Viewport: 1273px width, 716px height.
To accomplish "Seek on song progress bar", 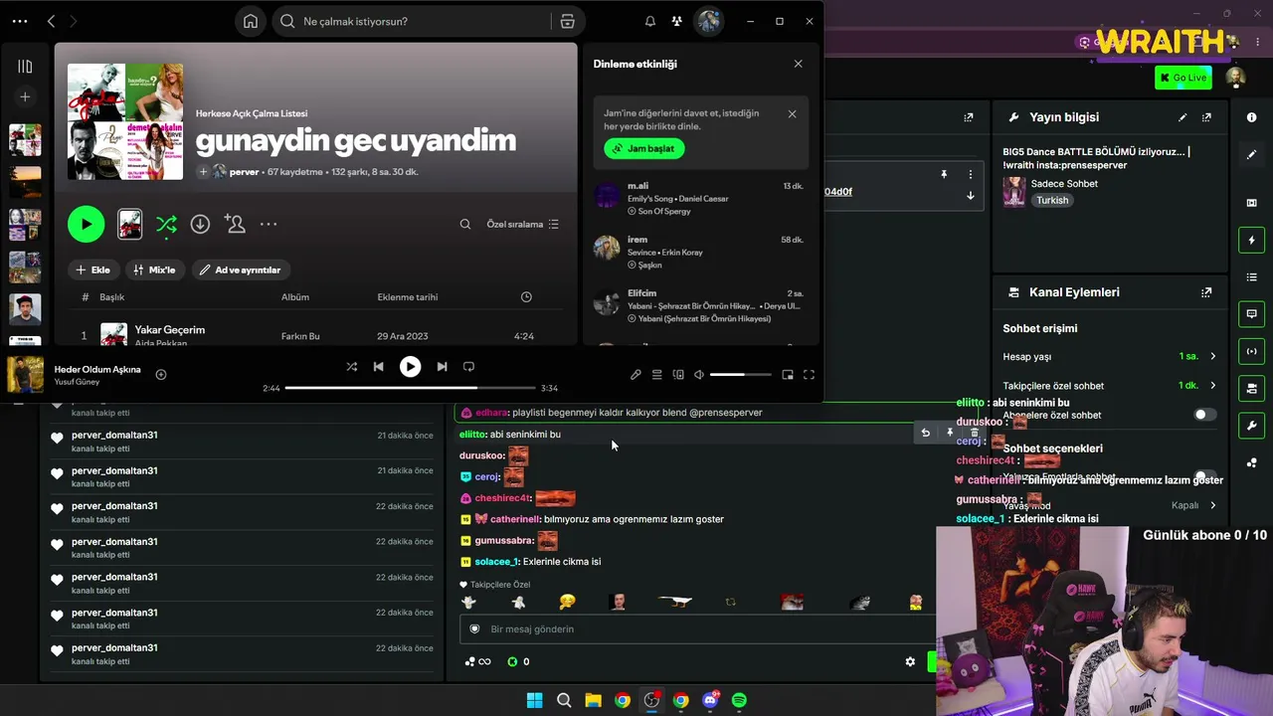I will click(410, 388).
